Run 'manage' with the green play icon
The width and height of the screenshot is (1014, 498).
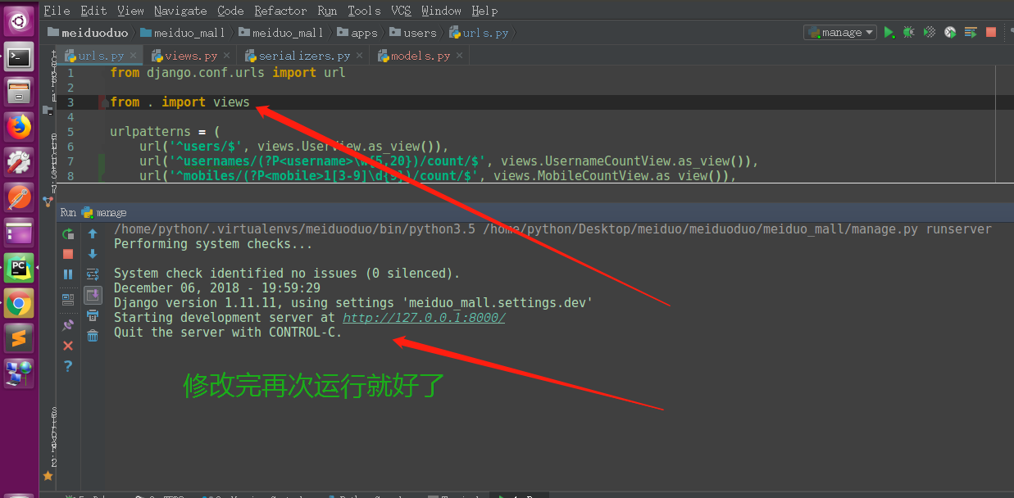coord(889,31)
